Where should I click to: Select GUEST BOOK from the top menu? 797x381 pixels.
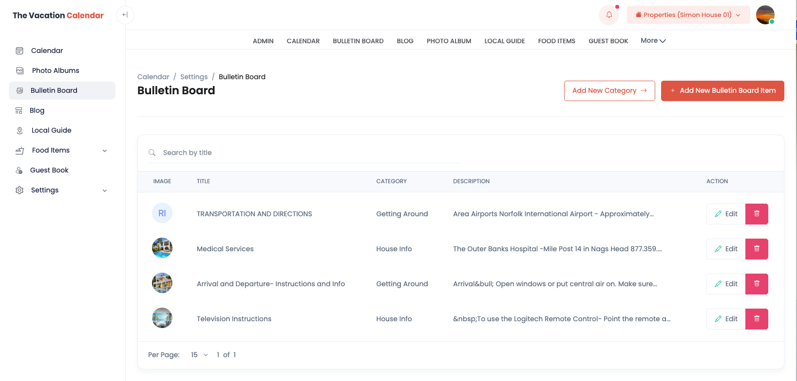(608, 41)
